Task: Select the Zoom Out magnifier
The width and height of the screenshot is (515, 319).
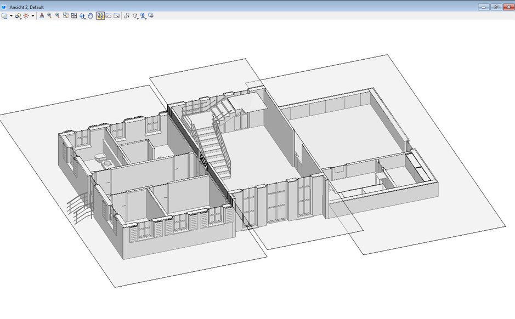Action: (58, 15)
